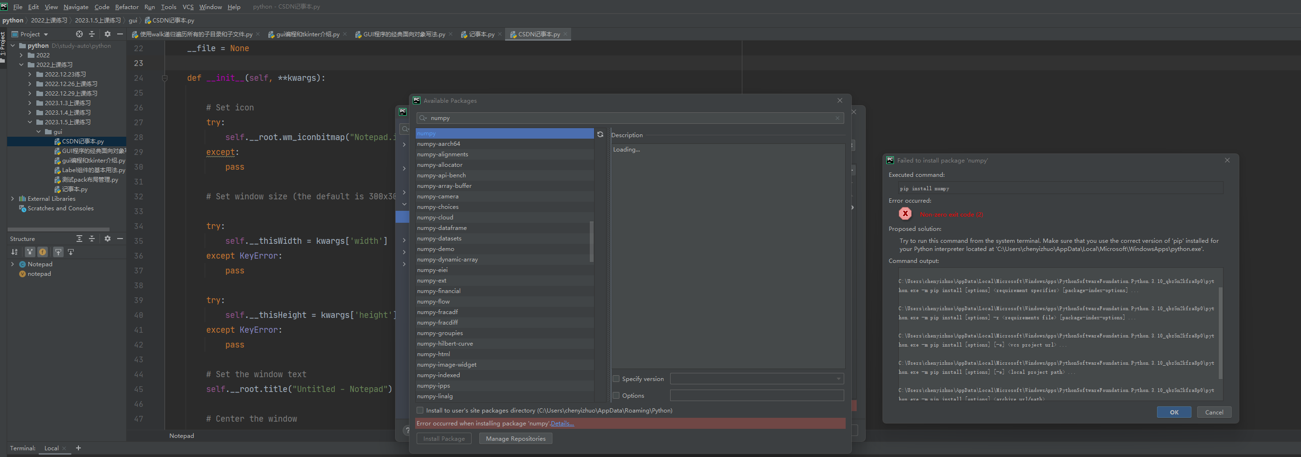The image size is (1301, 457).
Task: Click the red error icon
Action: pyautogui.click(x=905, y=214)
